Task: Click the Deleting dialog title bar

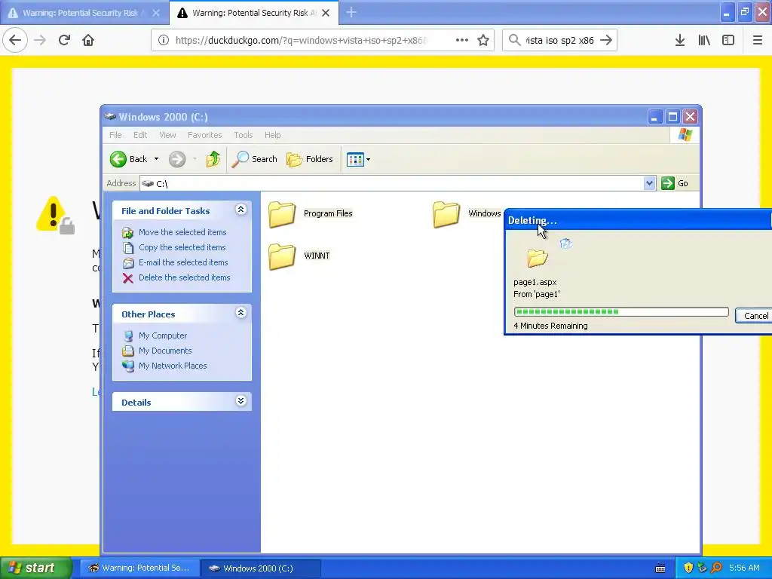Action: pos(639,220)
